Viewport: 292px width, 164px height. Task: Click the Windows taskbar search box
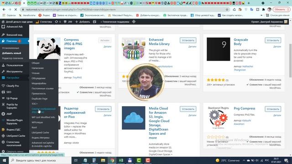click(40, 160)
